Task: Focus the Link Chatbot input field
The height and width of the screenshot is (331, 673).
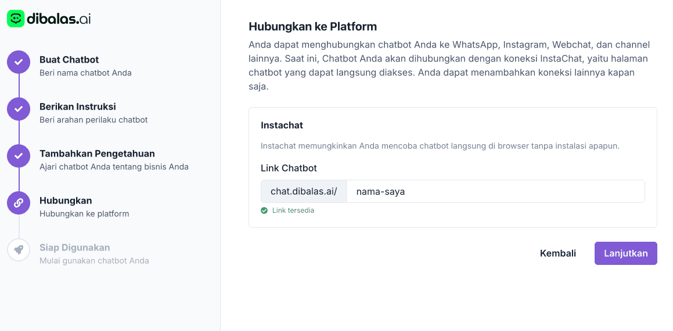Action: (495, 191)
